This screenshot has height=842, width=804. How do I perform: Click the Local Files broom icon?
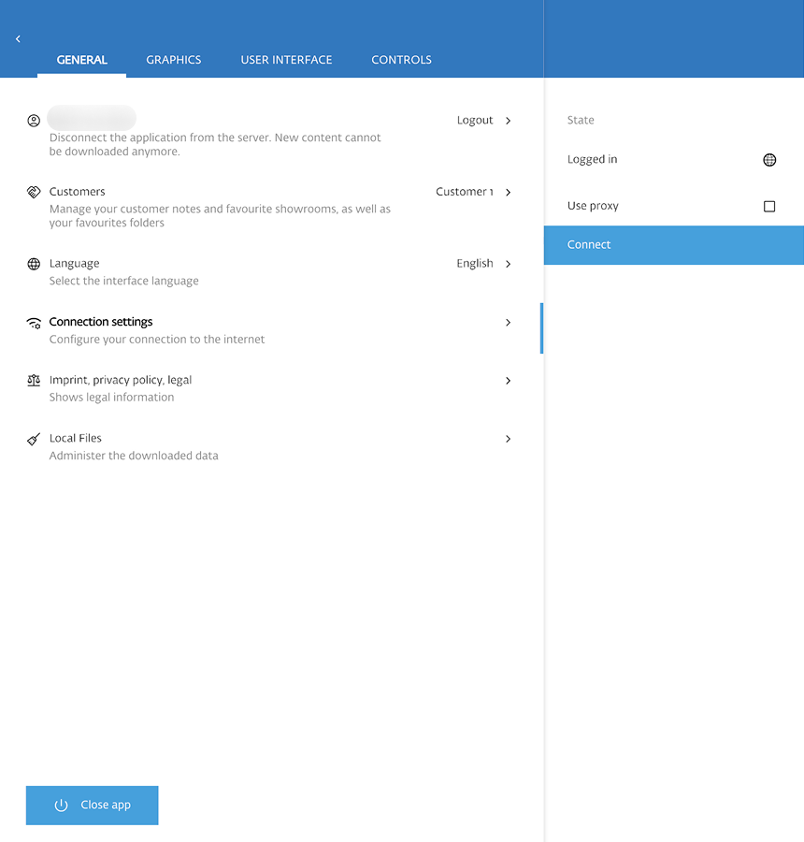(x=34, y=439)
